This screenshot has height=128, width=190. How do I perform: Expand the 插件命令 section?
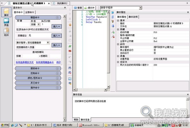coord(57,88)
